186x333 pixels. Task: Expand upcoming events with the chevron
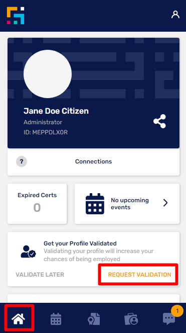pyautogui.click(x=165, y=203)
